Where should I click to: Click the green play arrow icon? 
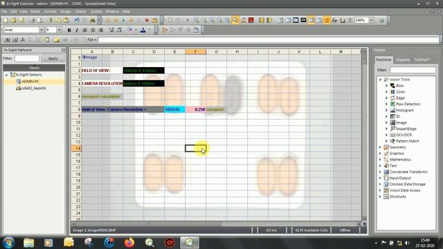[123, 20]
